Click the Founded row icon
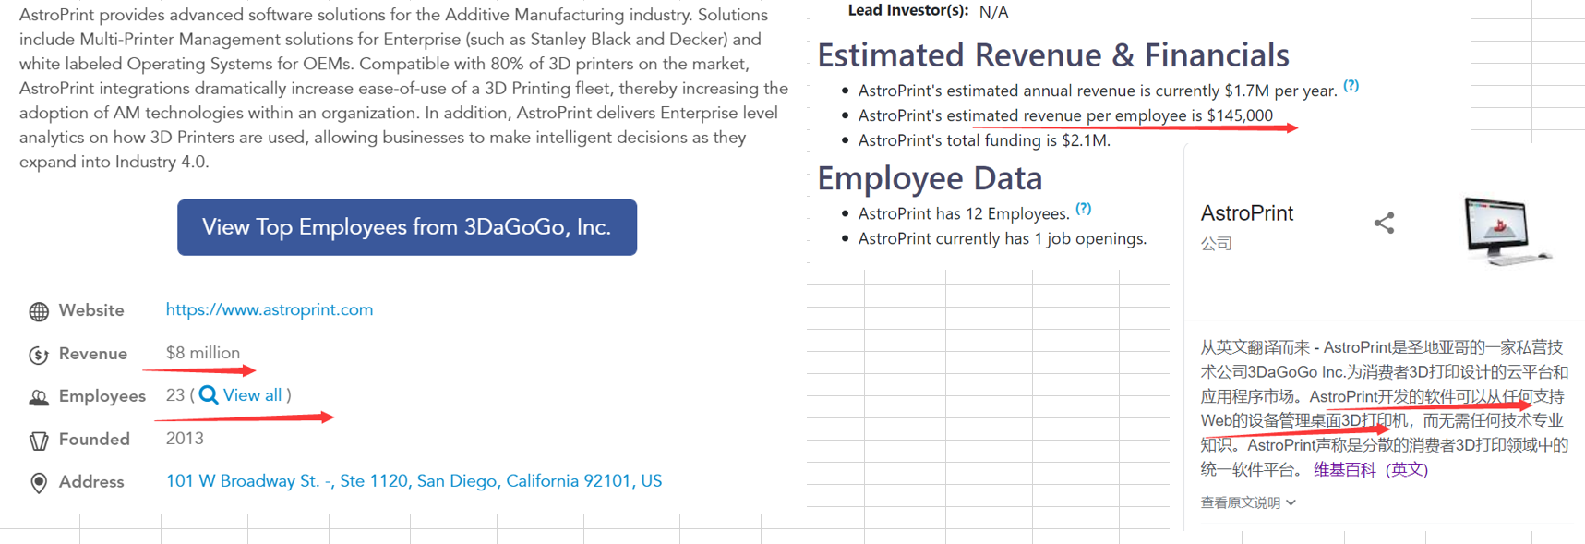The image size is (1585, 544). pyautogui.click(x=39, y=441)
